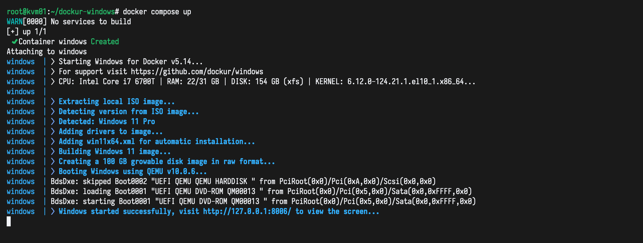Image resolution: width=643 pixels, height=243 pixels.
Task: Click the chevron before Booting Windows using QEMU
Action: point(53,171)
